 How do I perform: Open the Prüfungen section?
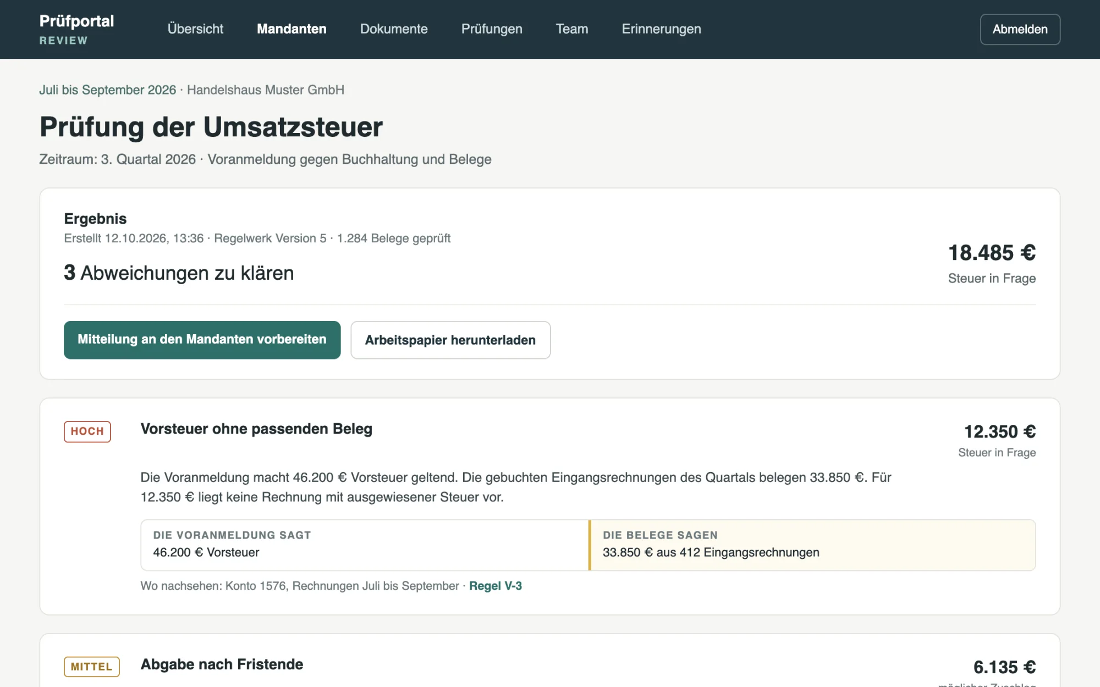point(492,29)
